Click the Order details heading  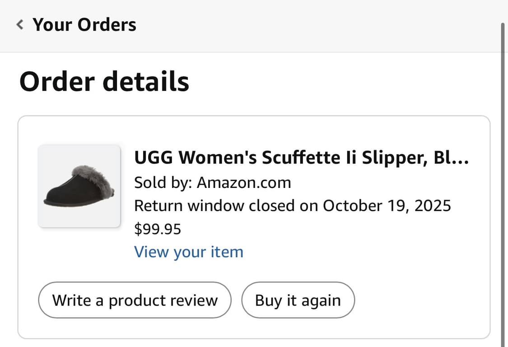pyautogui.click(x=104, y=82)
